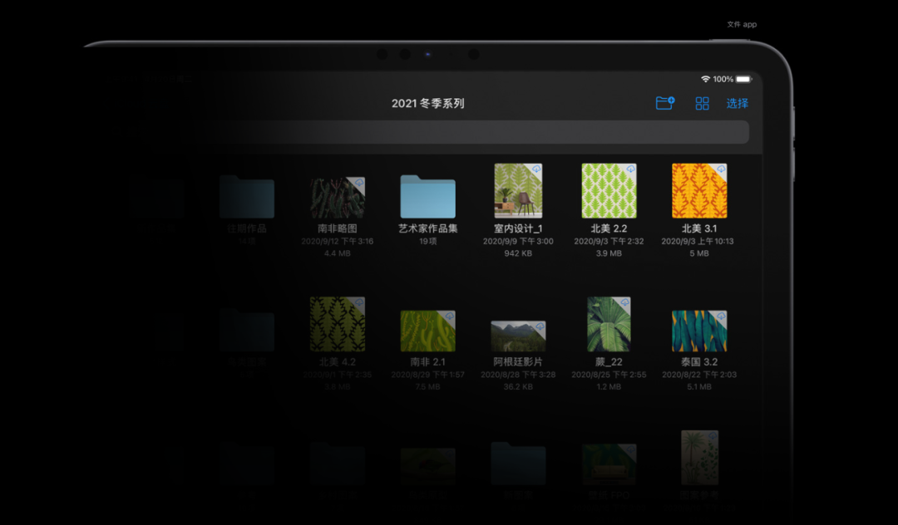Download 泰国 3.2 via its cloud icon
The width and height of the screenshot is (898, 525).
tap(721, 316)
